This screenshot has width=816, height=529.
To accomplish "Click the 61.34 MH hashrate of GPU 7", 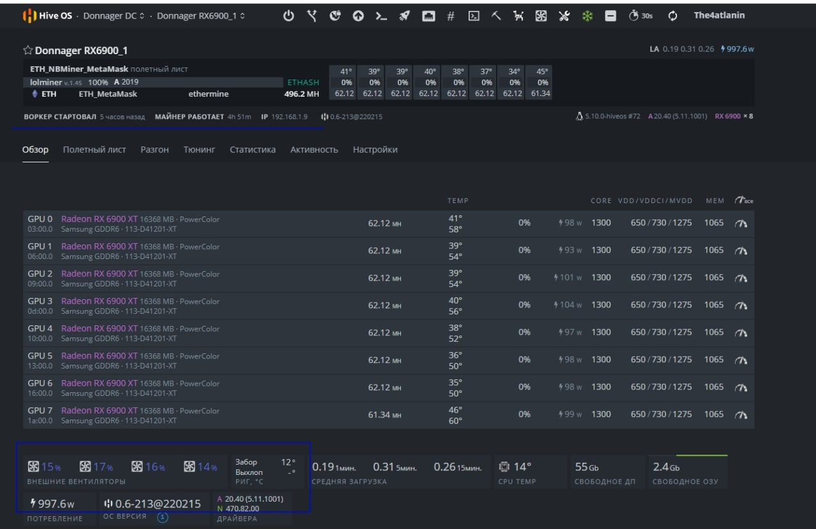I will coord(385,415).
